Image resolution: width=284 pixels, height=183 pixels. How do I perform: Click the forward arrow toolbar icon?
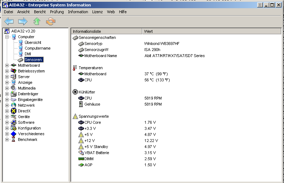[23, 21]
